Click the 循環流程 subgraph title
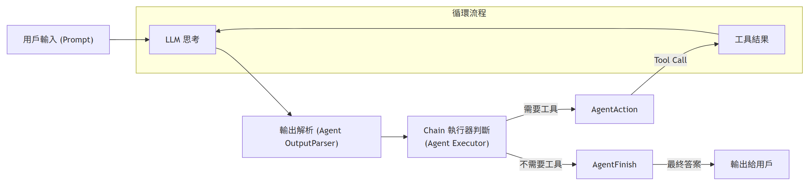Viewport: 807px width, 190px height. [469, 13]
